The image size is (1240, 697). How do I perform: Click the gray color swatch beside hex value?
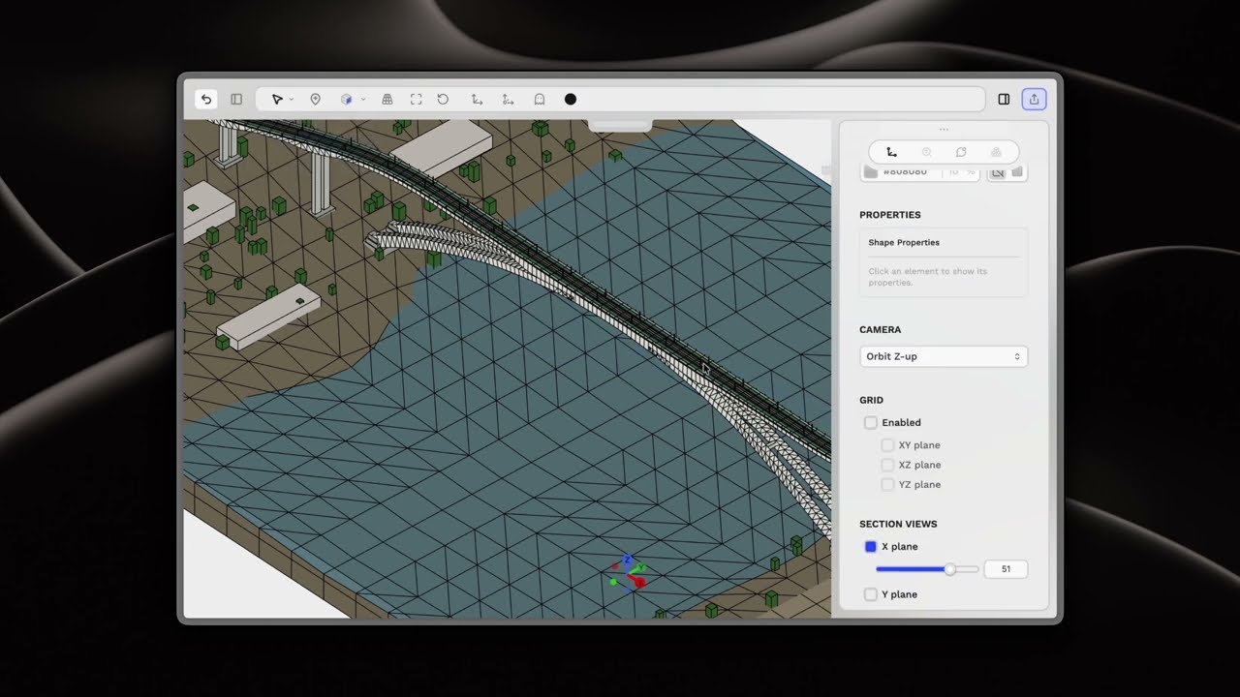[x=870, y=172]
